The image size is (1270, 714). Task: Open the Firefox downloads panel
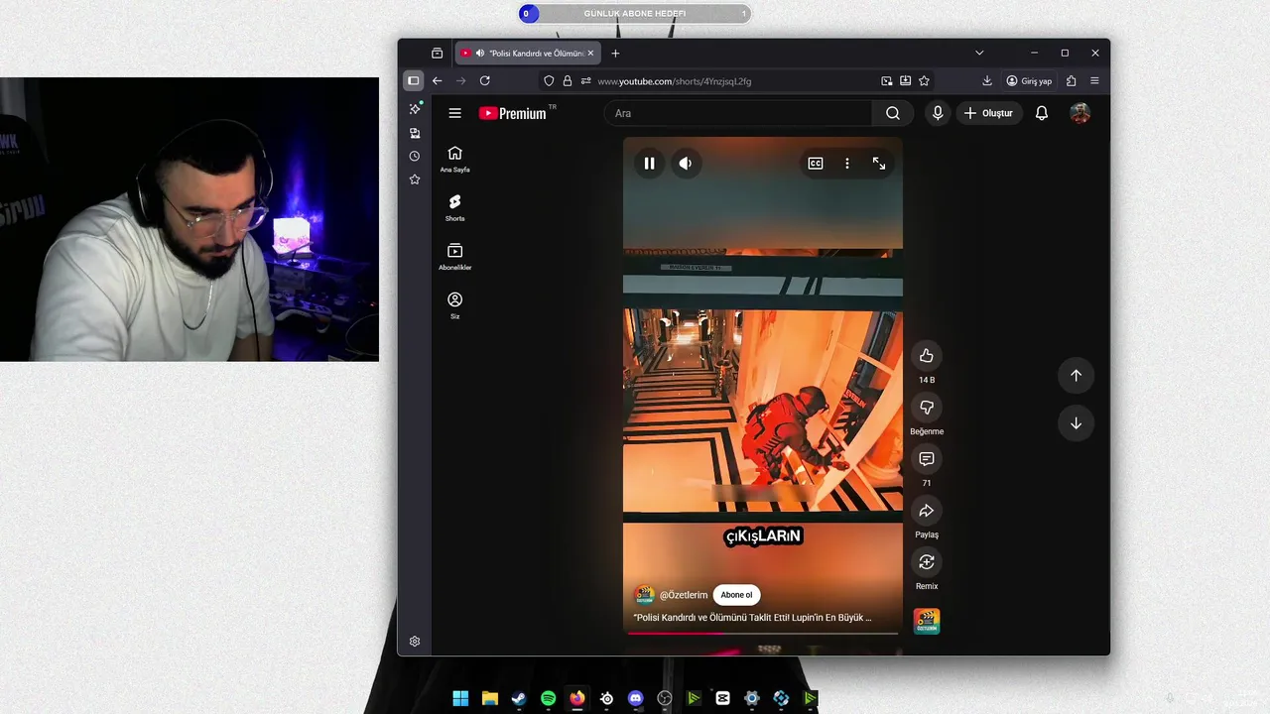coord(987,81)
